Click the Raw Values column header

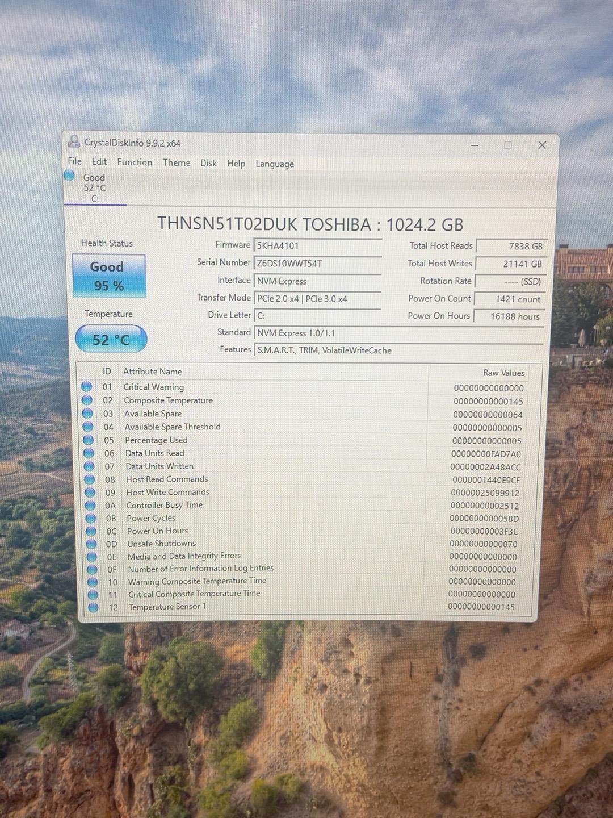point(504,373)
